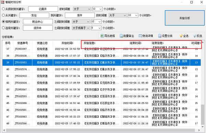Open hours dropdown in 从关键字 row
The image size is (206, 133).
[x=133, y=15]
